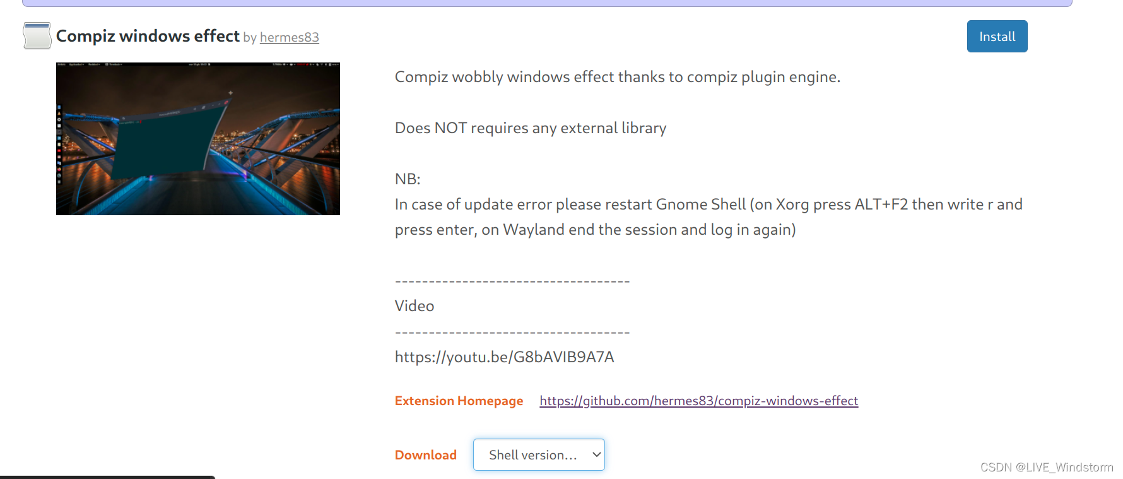This screenshot has height=479, width=1123.
Task: Click the word 'by' before hermes83
Action: tap(250, 38)
